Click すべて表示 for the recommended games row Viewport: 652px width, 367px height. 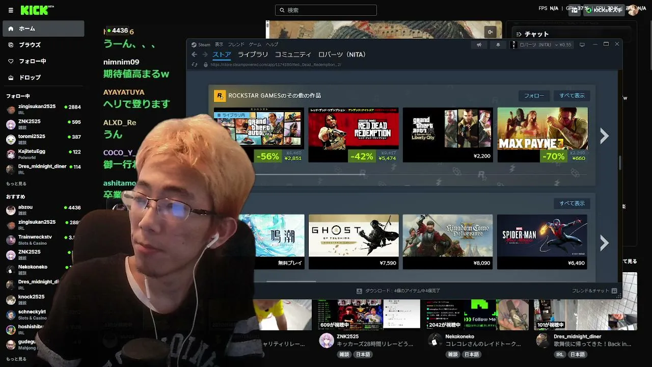(572, 203)
